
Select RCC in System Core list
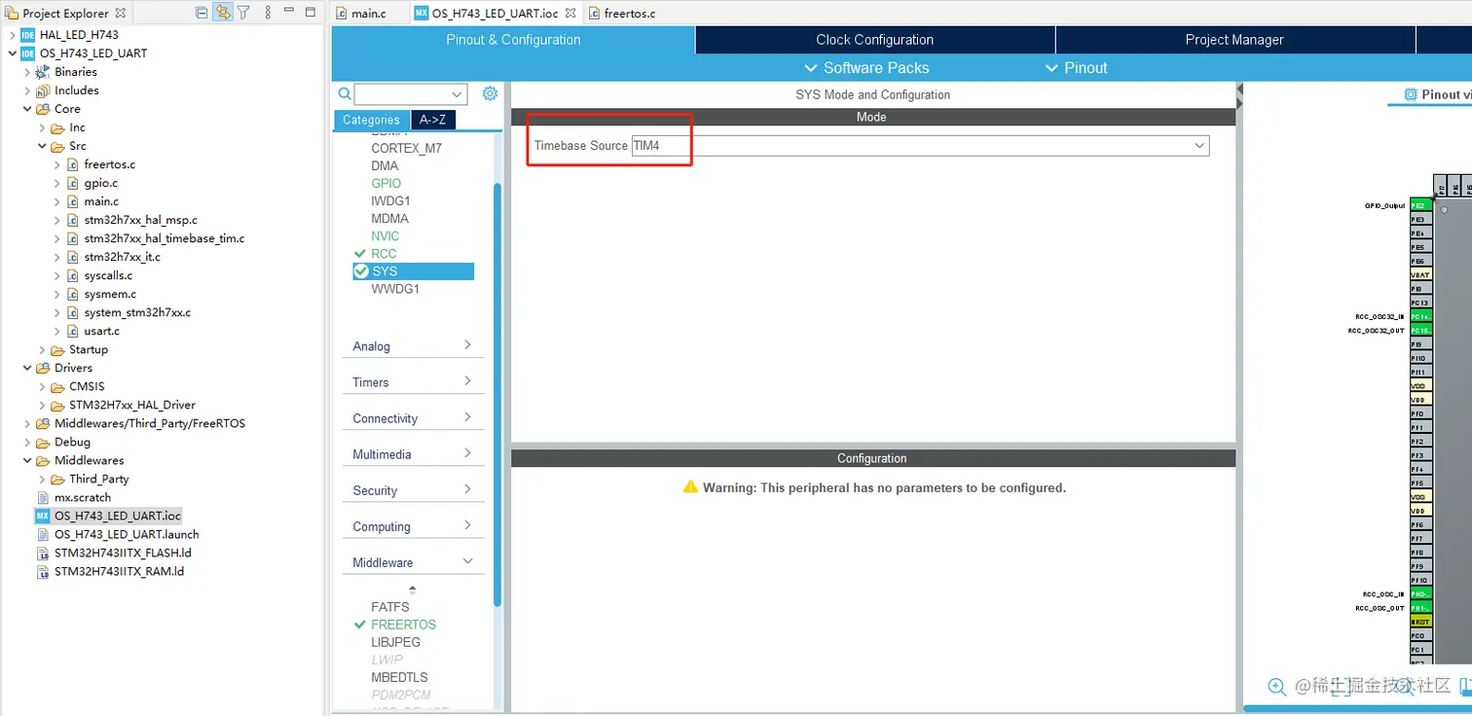click(384, 253)
